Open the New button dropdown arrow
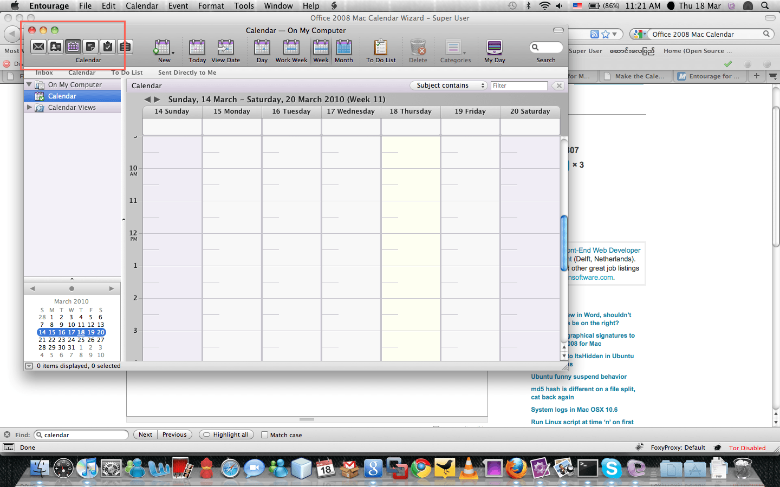 pyautogui.click(x=173, y=53)
